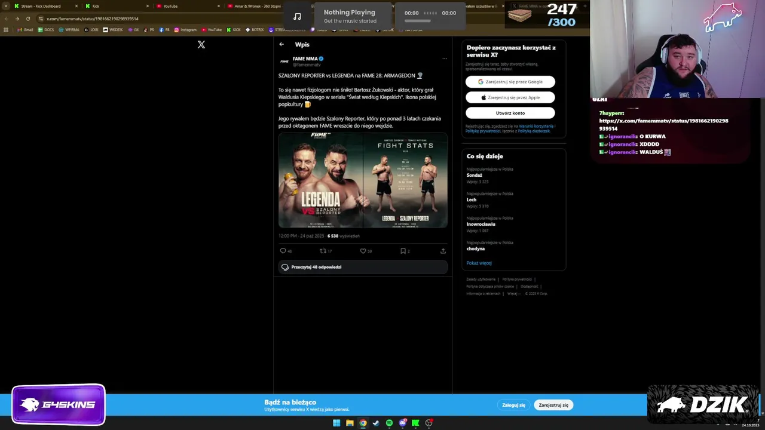Click Pokaż więcej under trends
Screen dimensions: 765x430
pos(479,263)
